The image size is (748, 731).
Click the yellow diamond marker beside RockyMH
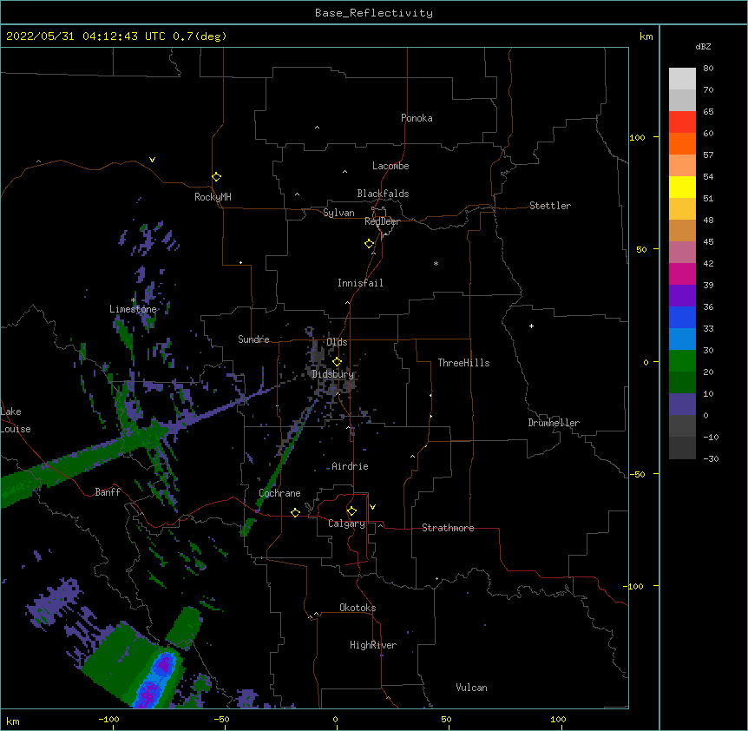tap(216, 177)
